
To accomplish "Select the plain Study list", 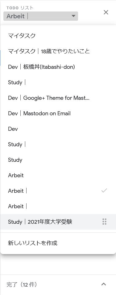I will 58,160.
